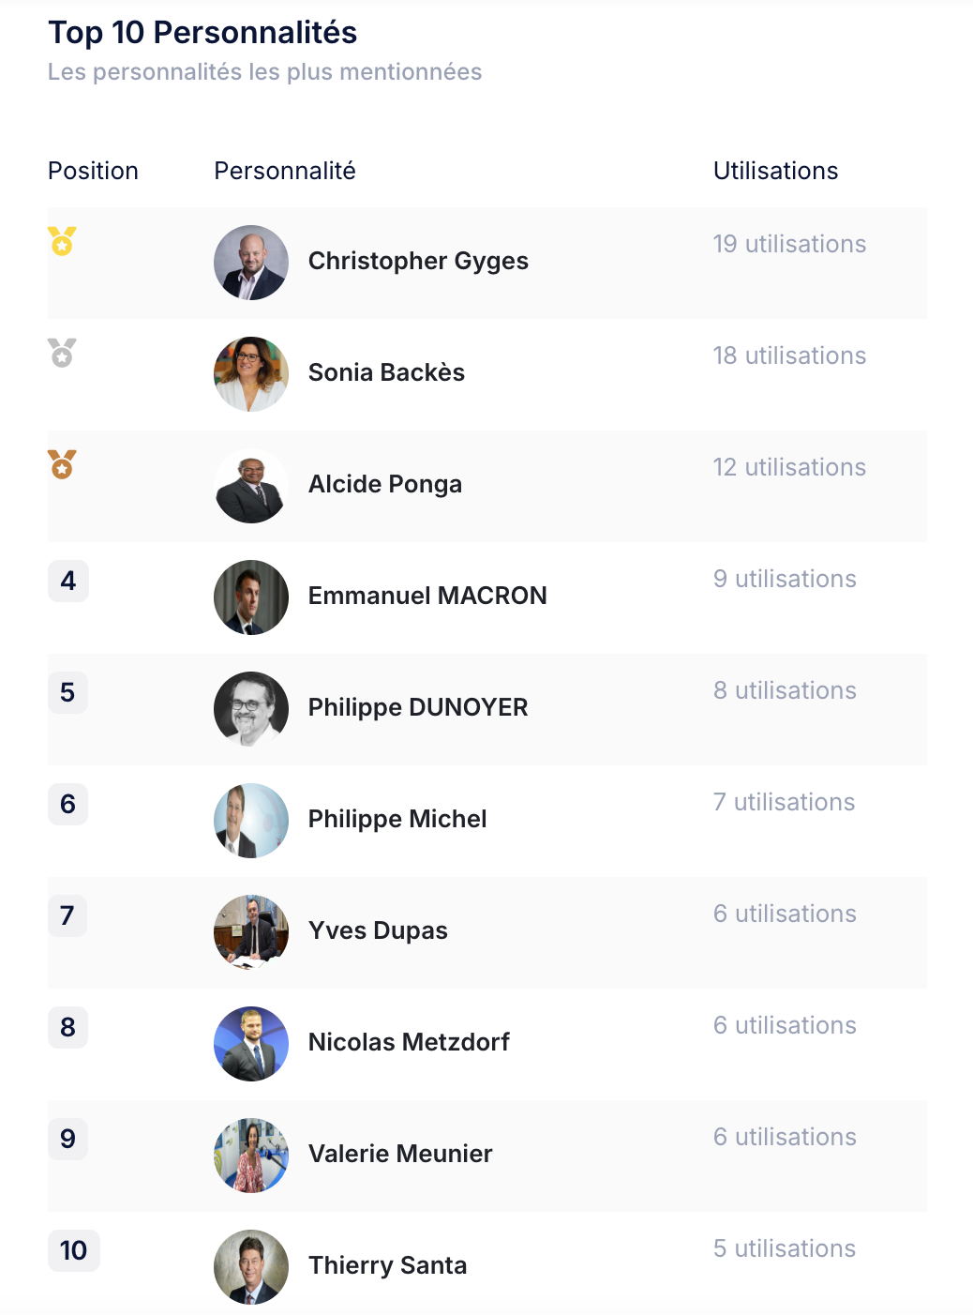This screenshot has width=973, height=1315.
Task: Click the Utilisations column header
Action: (x=776, y=171)
